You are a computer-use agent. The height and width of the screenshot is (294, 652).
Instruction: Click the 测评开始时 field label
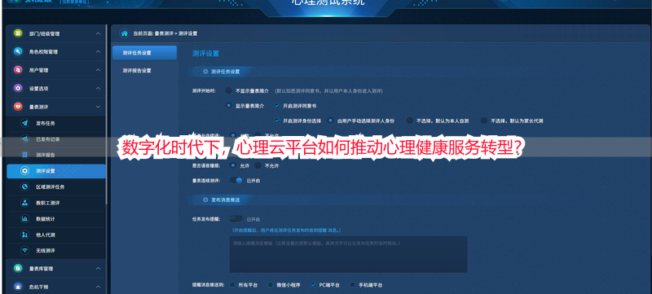pos(204,90)
